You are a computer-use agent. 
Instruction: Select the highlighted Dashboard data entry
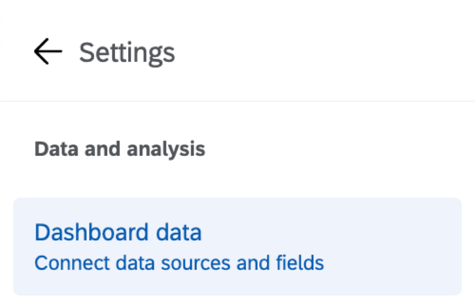click(x=237, y=246)
